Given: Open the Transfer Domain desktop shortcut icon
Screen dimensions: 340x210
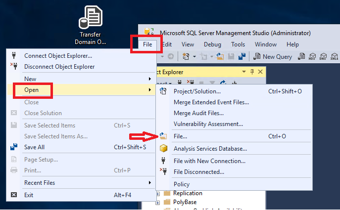Looking at the screenshot, I should click(91, 25).
